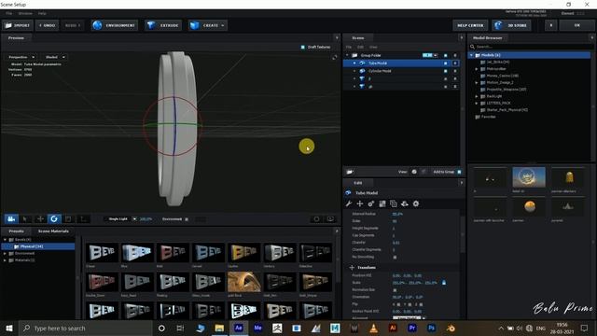
Task: Click the render preview icon at viewport bottom far right
Action: (330, 219)
